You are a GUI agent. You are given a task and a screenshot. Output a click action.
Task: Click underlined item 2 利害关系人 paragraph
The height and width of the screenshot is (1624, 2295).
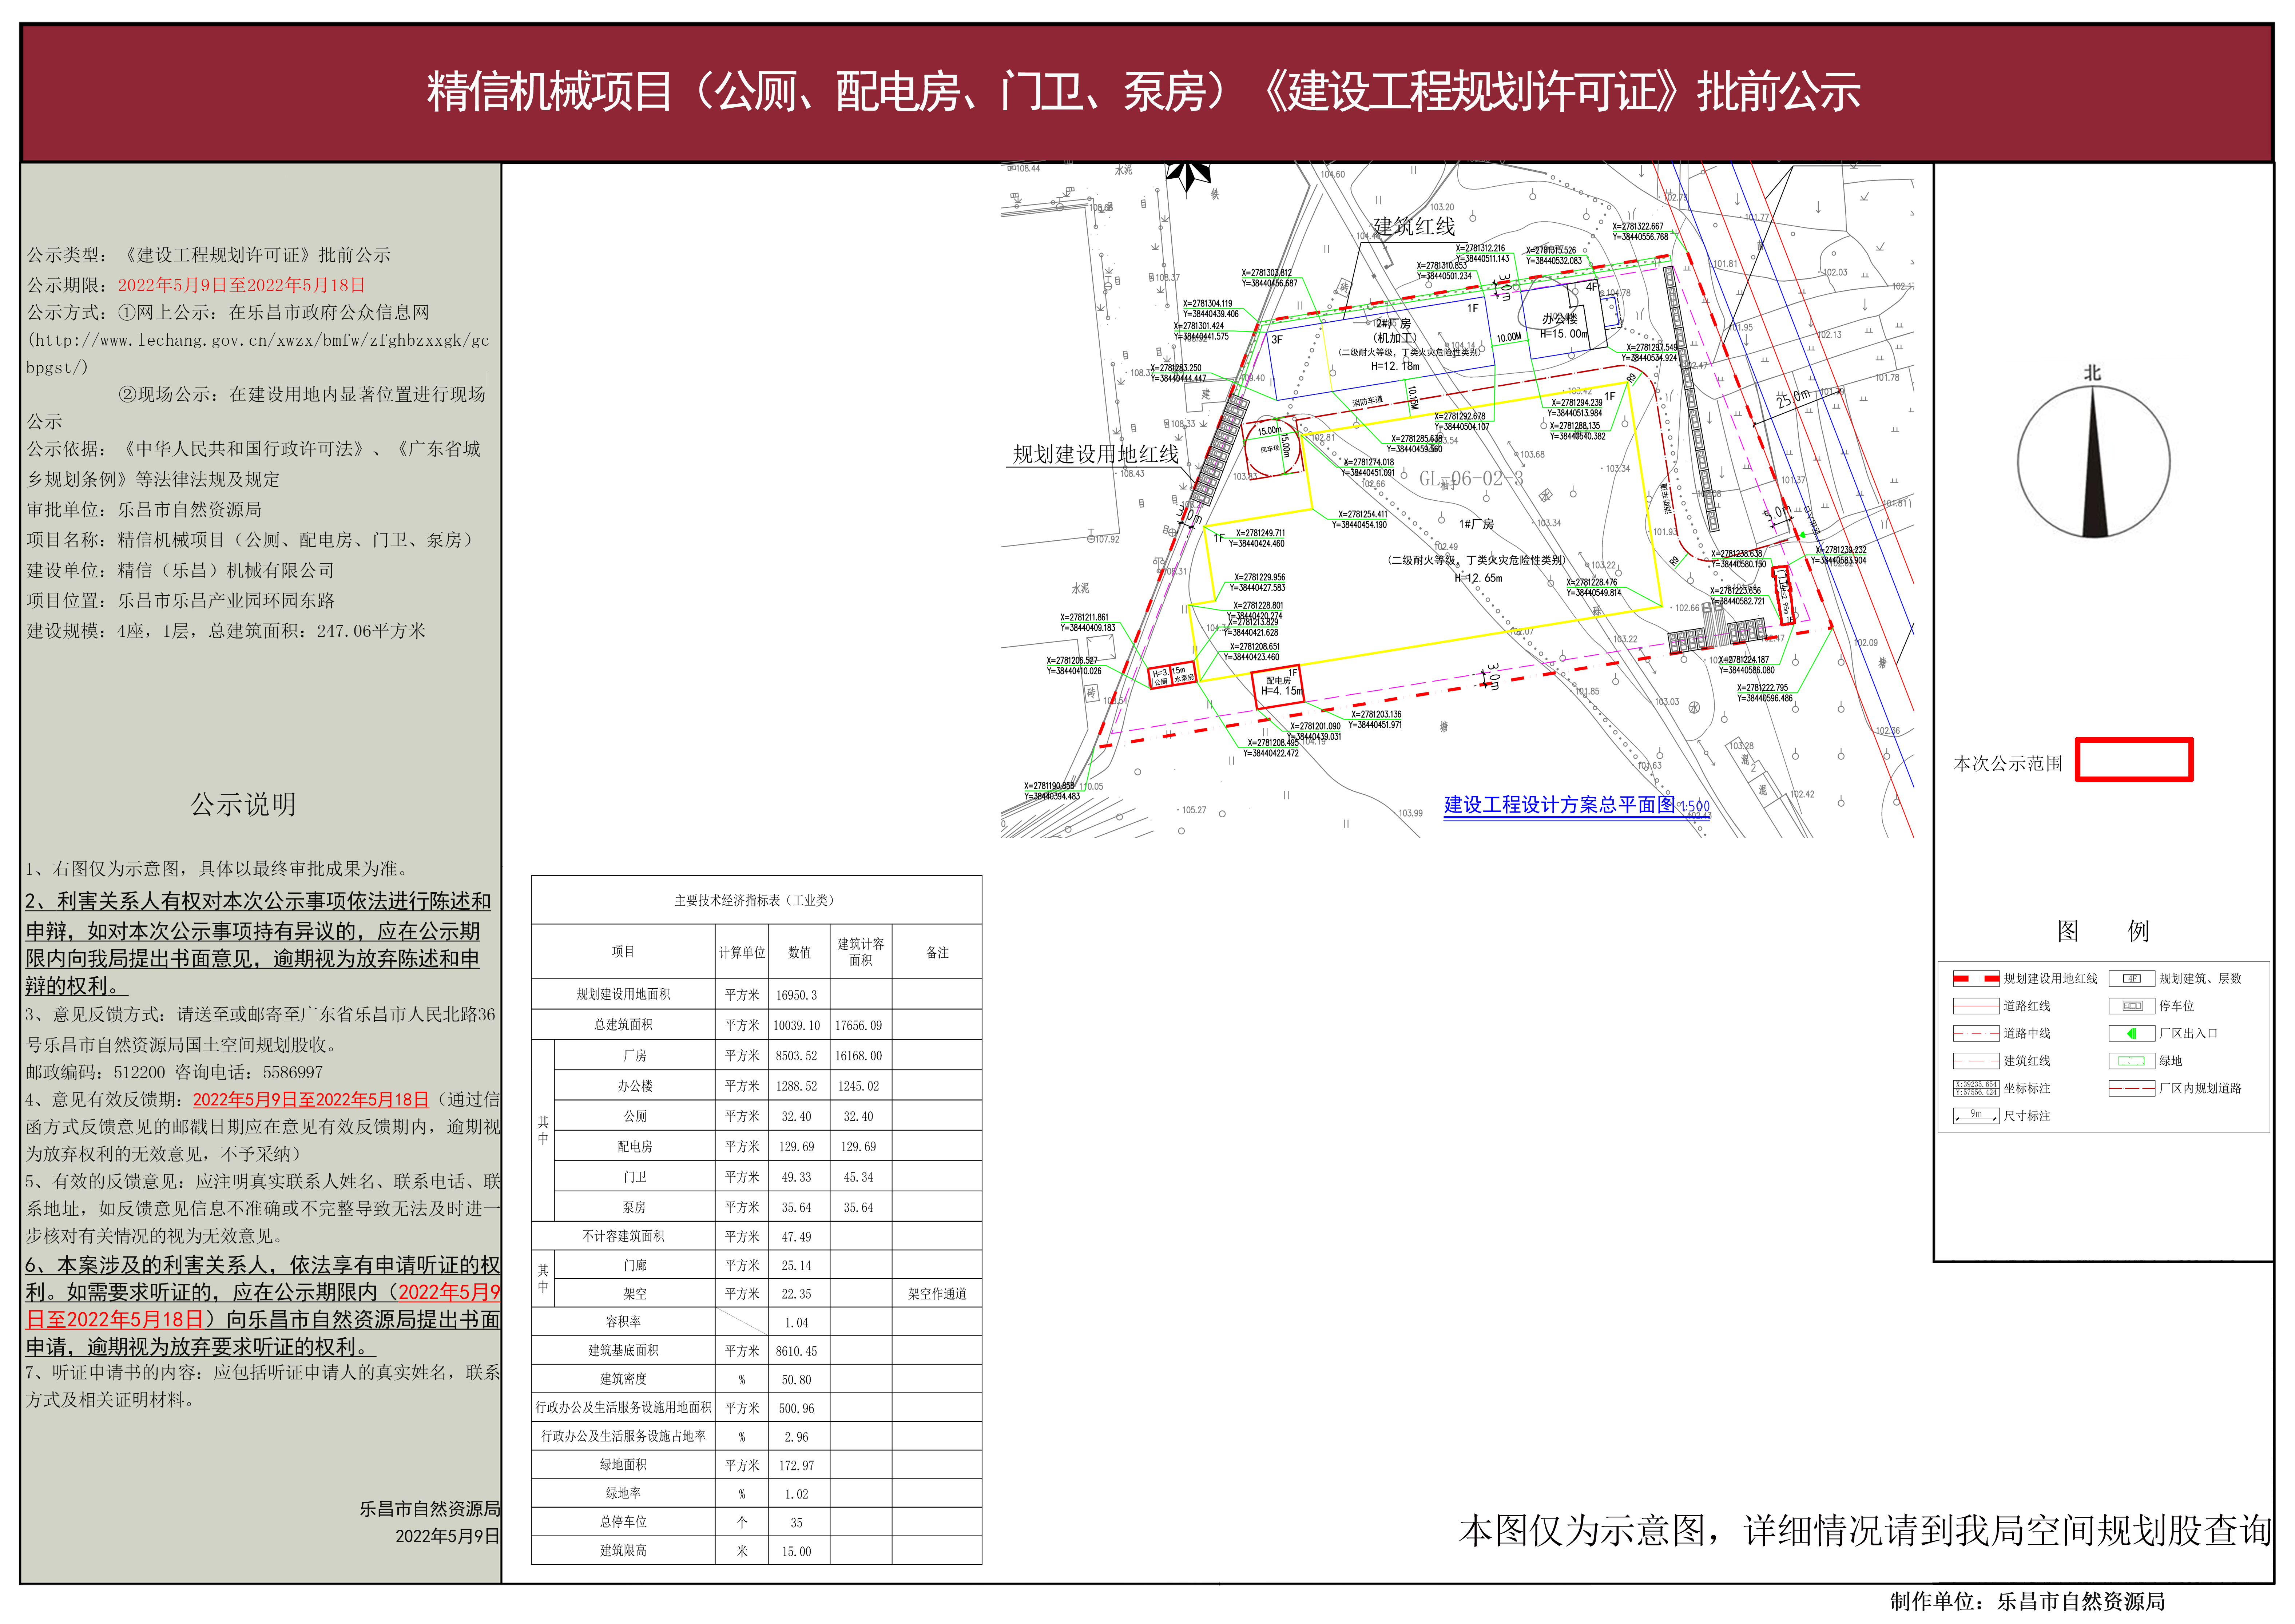pyautogui.click(x=258, y=943)
